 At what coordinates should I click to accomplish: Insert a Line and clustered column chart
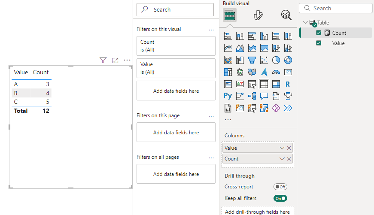tap(288, 48)
